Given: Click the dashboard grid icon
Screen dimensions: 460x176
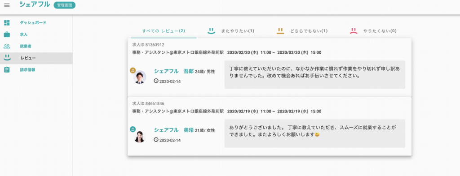Looking at the screenshot, I should click(x=7, y=22).
